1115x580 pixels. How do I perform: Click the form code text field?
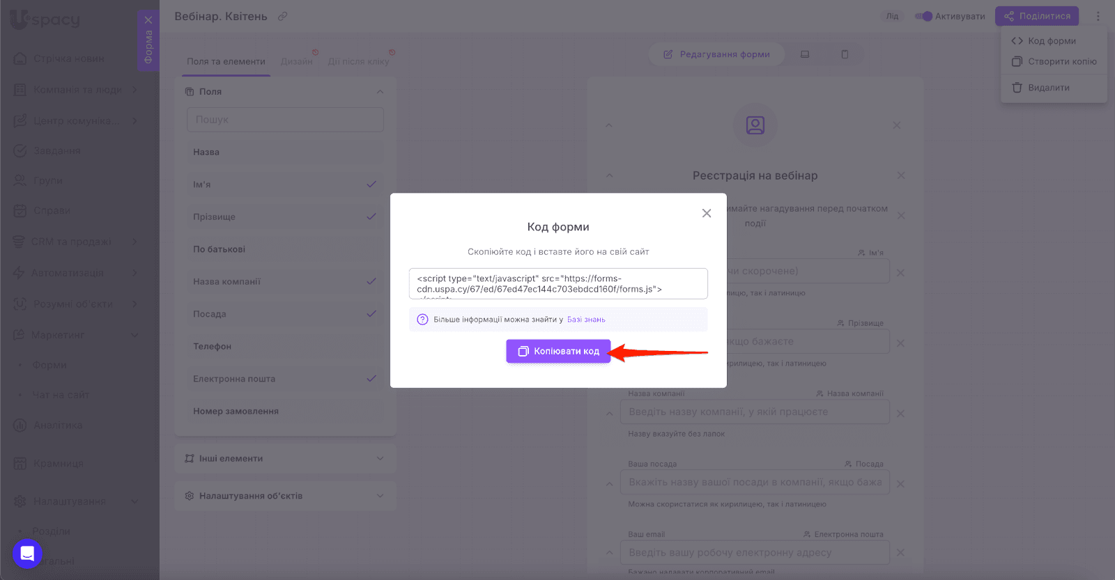(558, 283)
